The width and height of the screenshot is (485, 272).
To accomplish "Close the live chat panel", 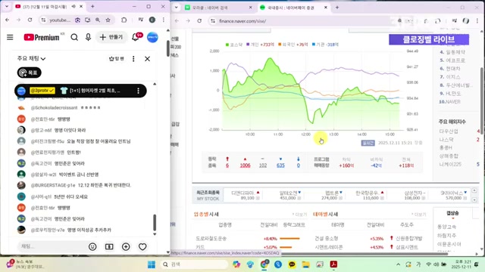I will pos(147,59).
